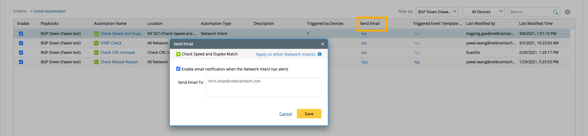Sort by Enable column header

23,24
